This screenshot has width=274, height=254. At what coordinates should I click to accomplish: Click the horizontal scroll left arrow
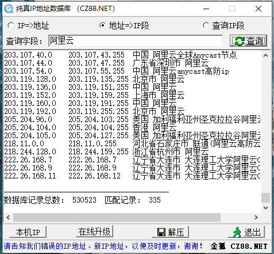click(8, 217)
